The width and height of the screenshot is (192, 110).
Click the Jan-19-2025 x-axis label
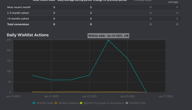coord(13,96)
